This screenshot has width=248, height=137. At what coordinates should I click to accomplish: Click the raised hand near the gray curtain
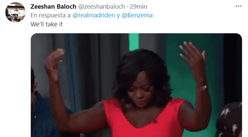(x=54, y=63)
